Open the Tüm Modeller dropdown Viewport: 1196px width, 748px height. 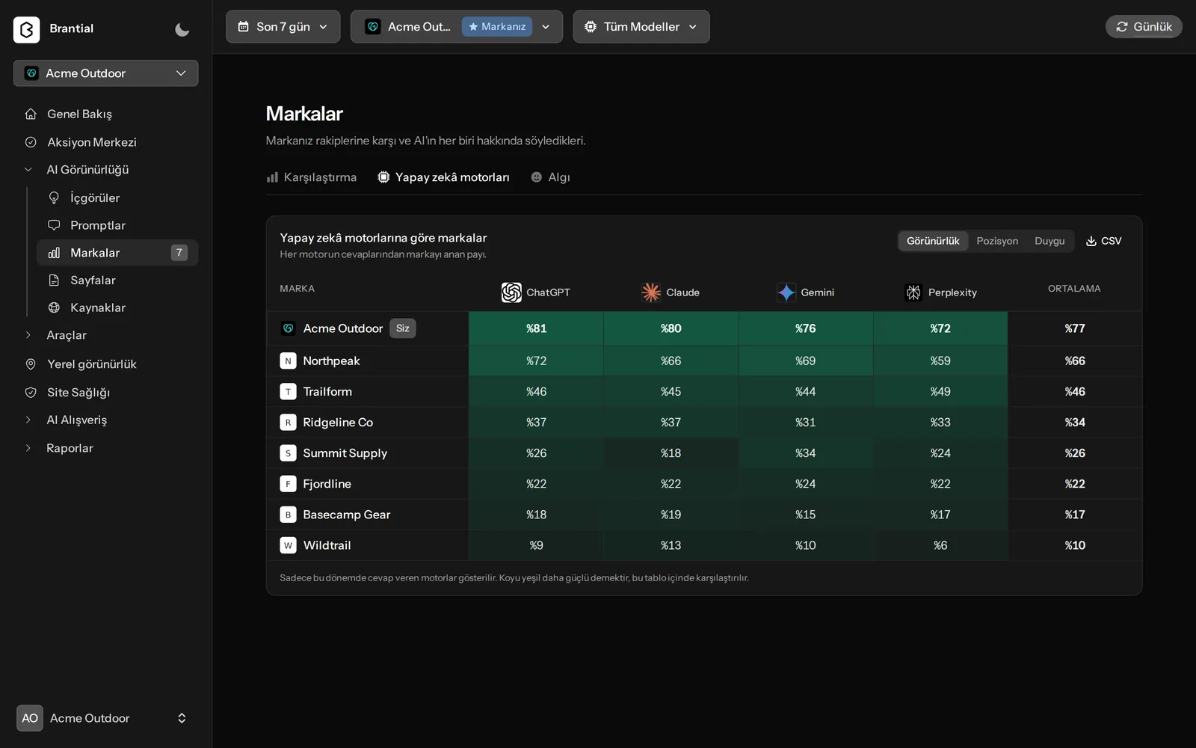point(641,26)
